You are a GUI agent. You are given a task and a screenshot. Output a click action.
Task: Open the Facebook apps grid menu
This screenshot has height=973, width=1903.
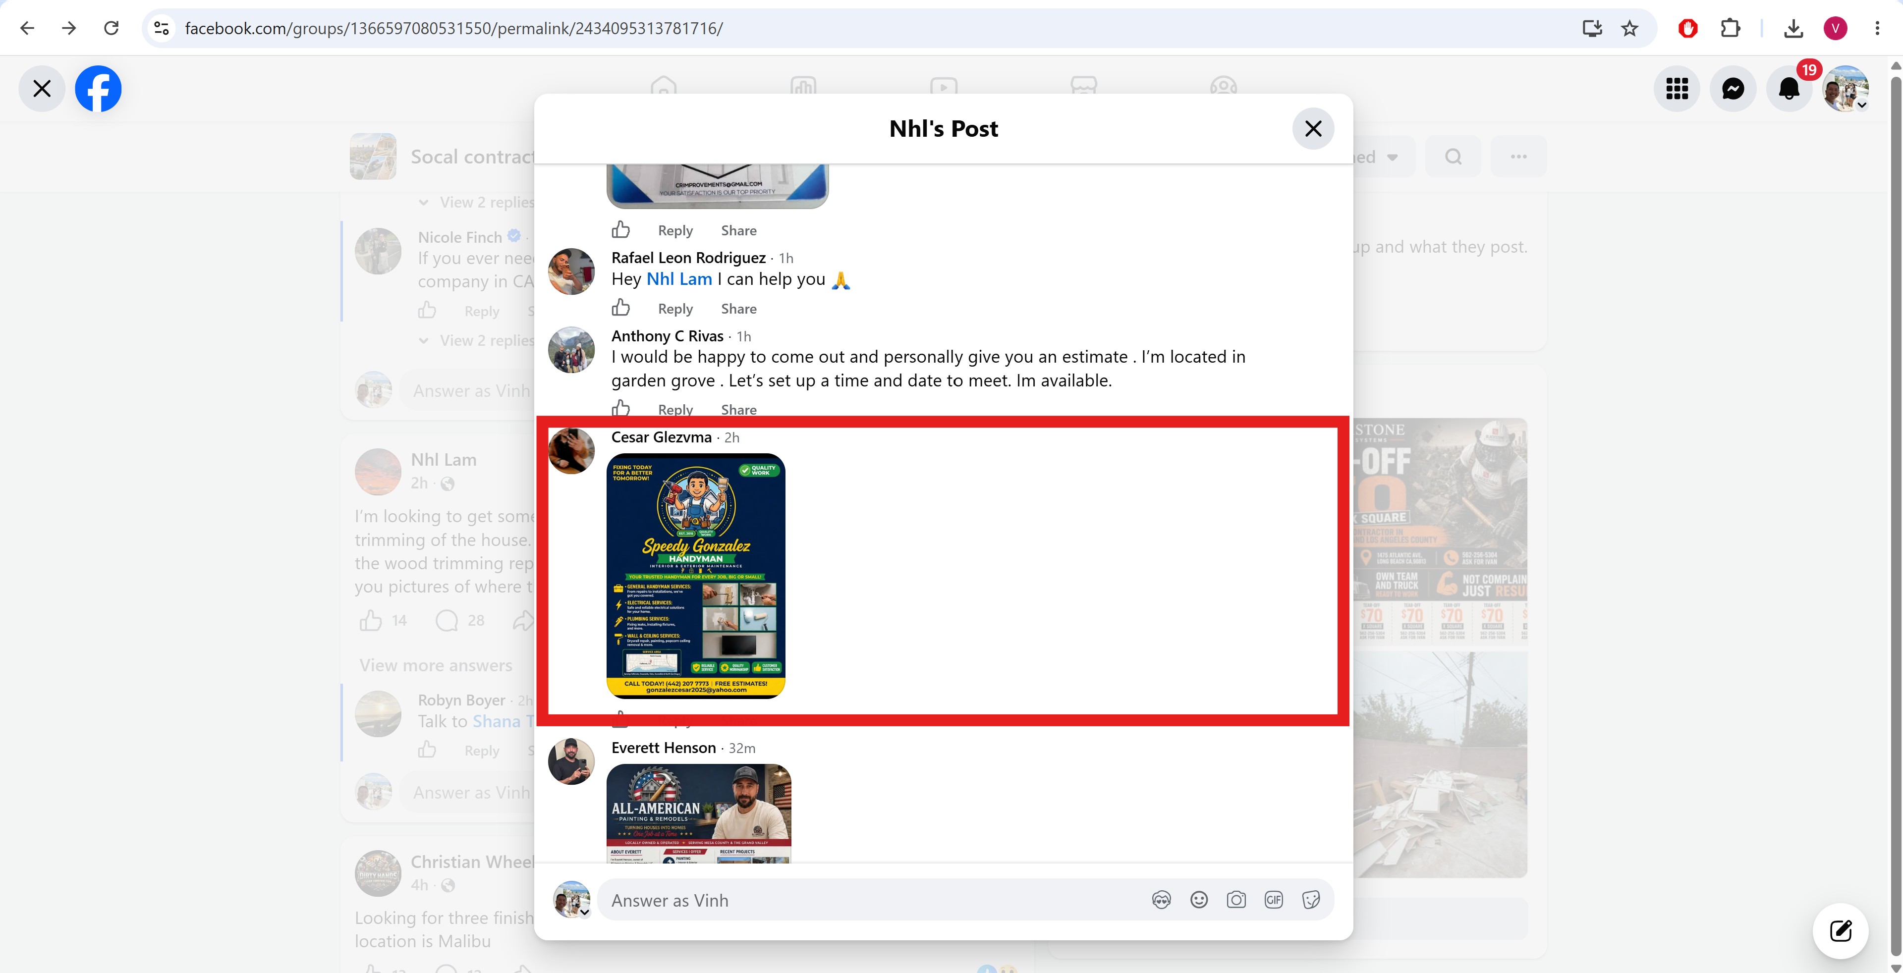(1677, 89)
